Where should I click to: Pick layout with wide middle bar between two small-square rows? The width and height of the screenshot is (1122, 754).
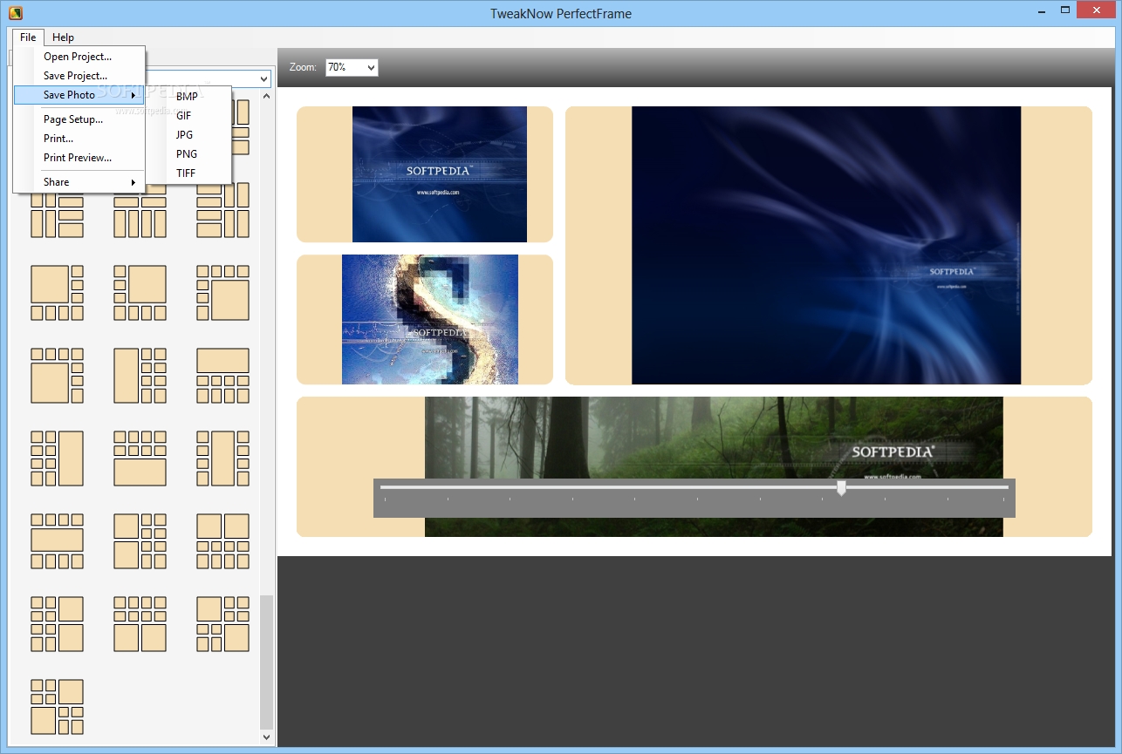coord(58,541)
